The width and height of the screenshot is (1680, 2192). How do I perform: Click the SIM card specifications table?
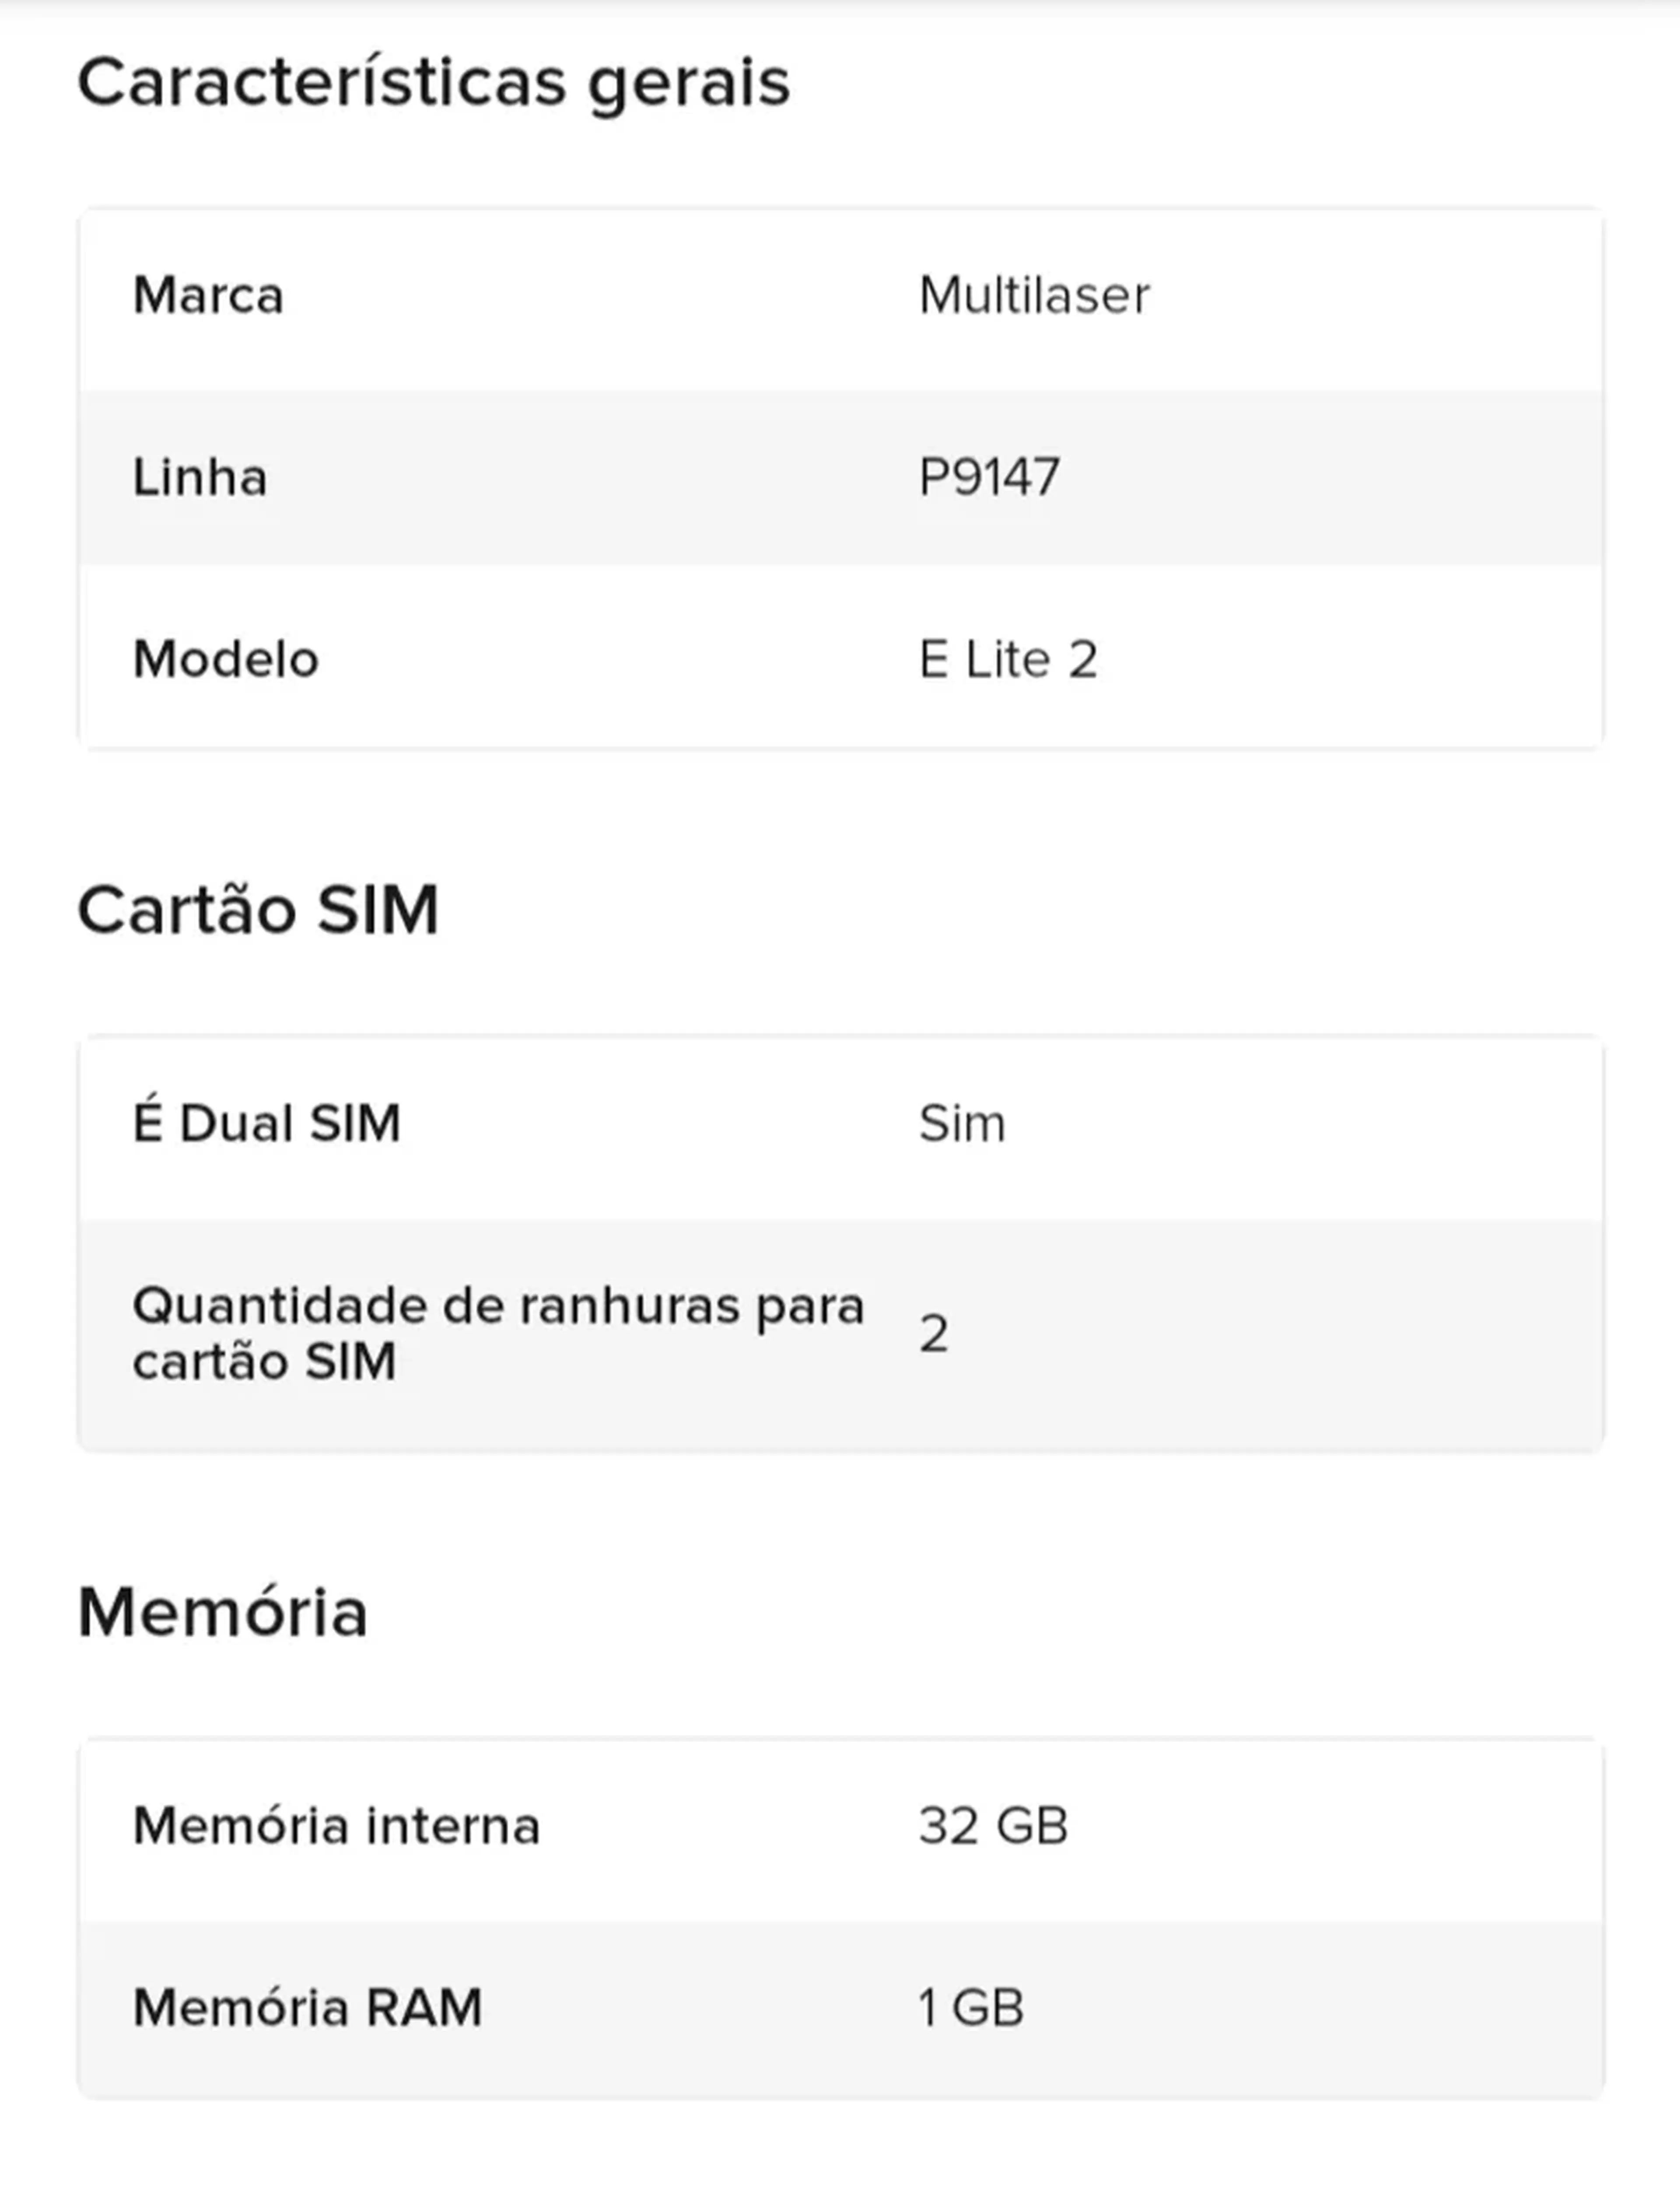[x=841, y=1243]
